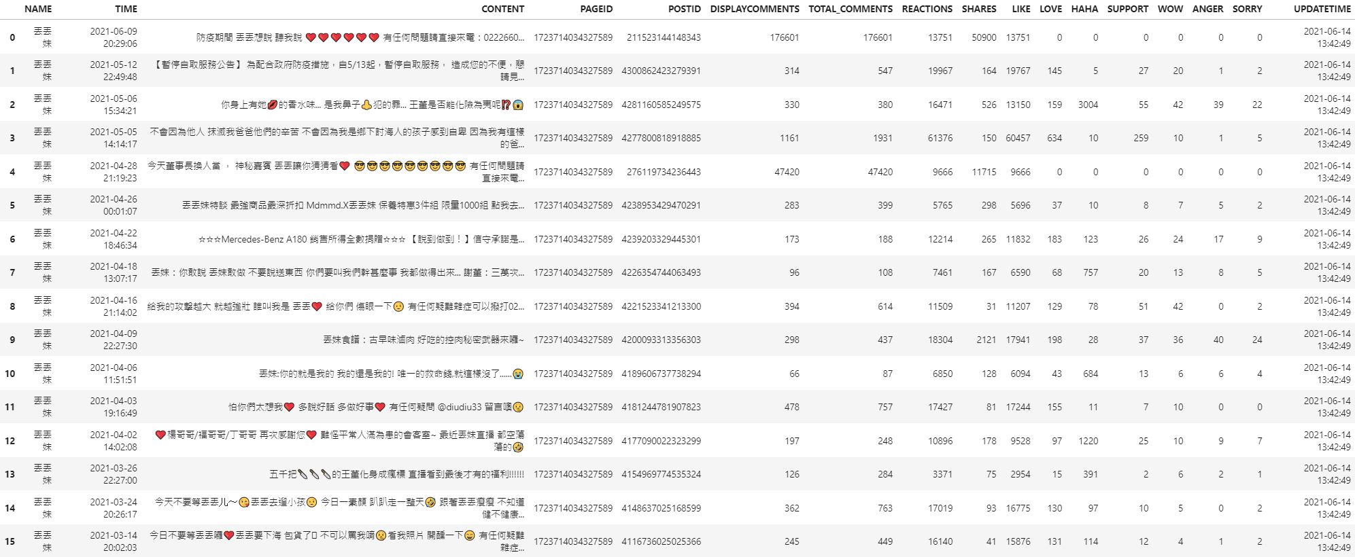Screen dimensions: 1355x557
Task: Click the shares value 50900
Action: click(x=984, y=37)
